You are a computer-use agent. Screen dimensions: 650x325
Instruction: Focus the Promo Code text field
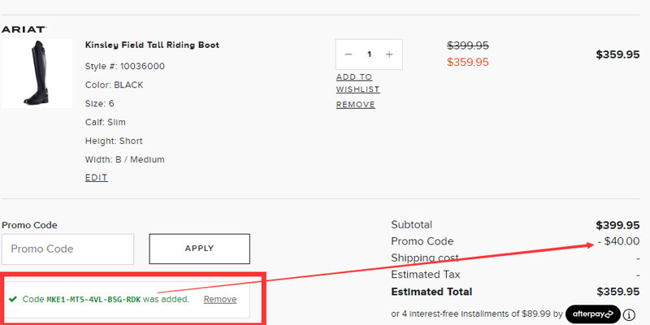point(67,249)
